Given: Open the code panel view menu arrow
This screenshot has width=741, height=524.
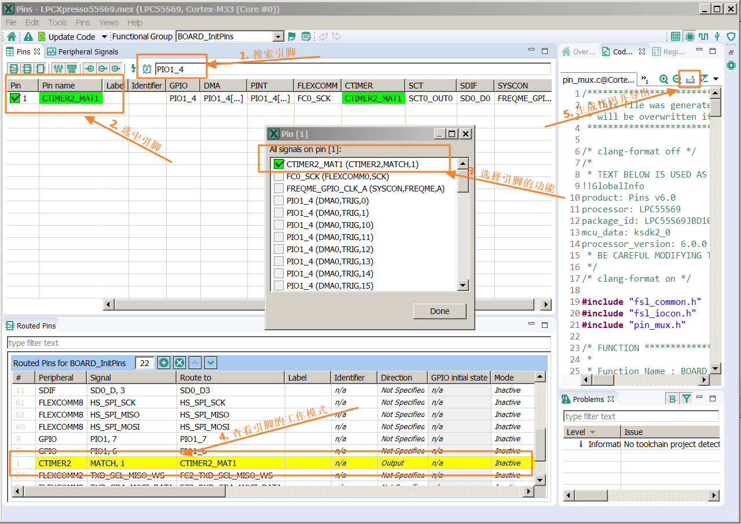Looking at the screenshot, I should click(716, 79).
